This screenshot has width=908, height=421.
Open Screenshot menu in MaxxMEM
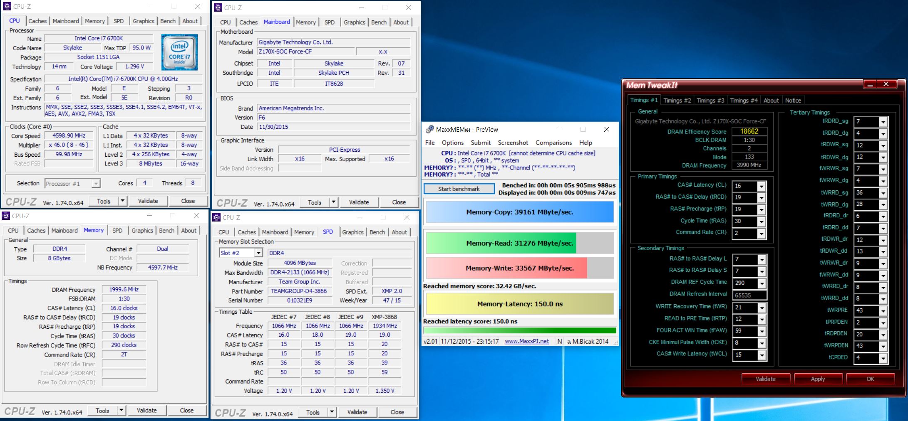pos(513,143)
